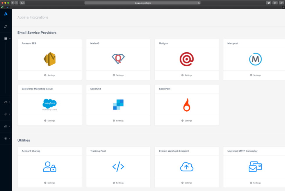Open Settings for Salesforce Marketing Cloud
The height and width of the screenshot is (191, 285).
(49, 121)
